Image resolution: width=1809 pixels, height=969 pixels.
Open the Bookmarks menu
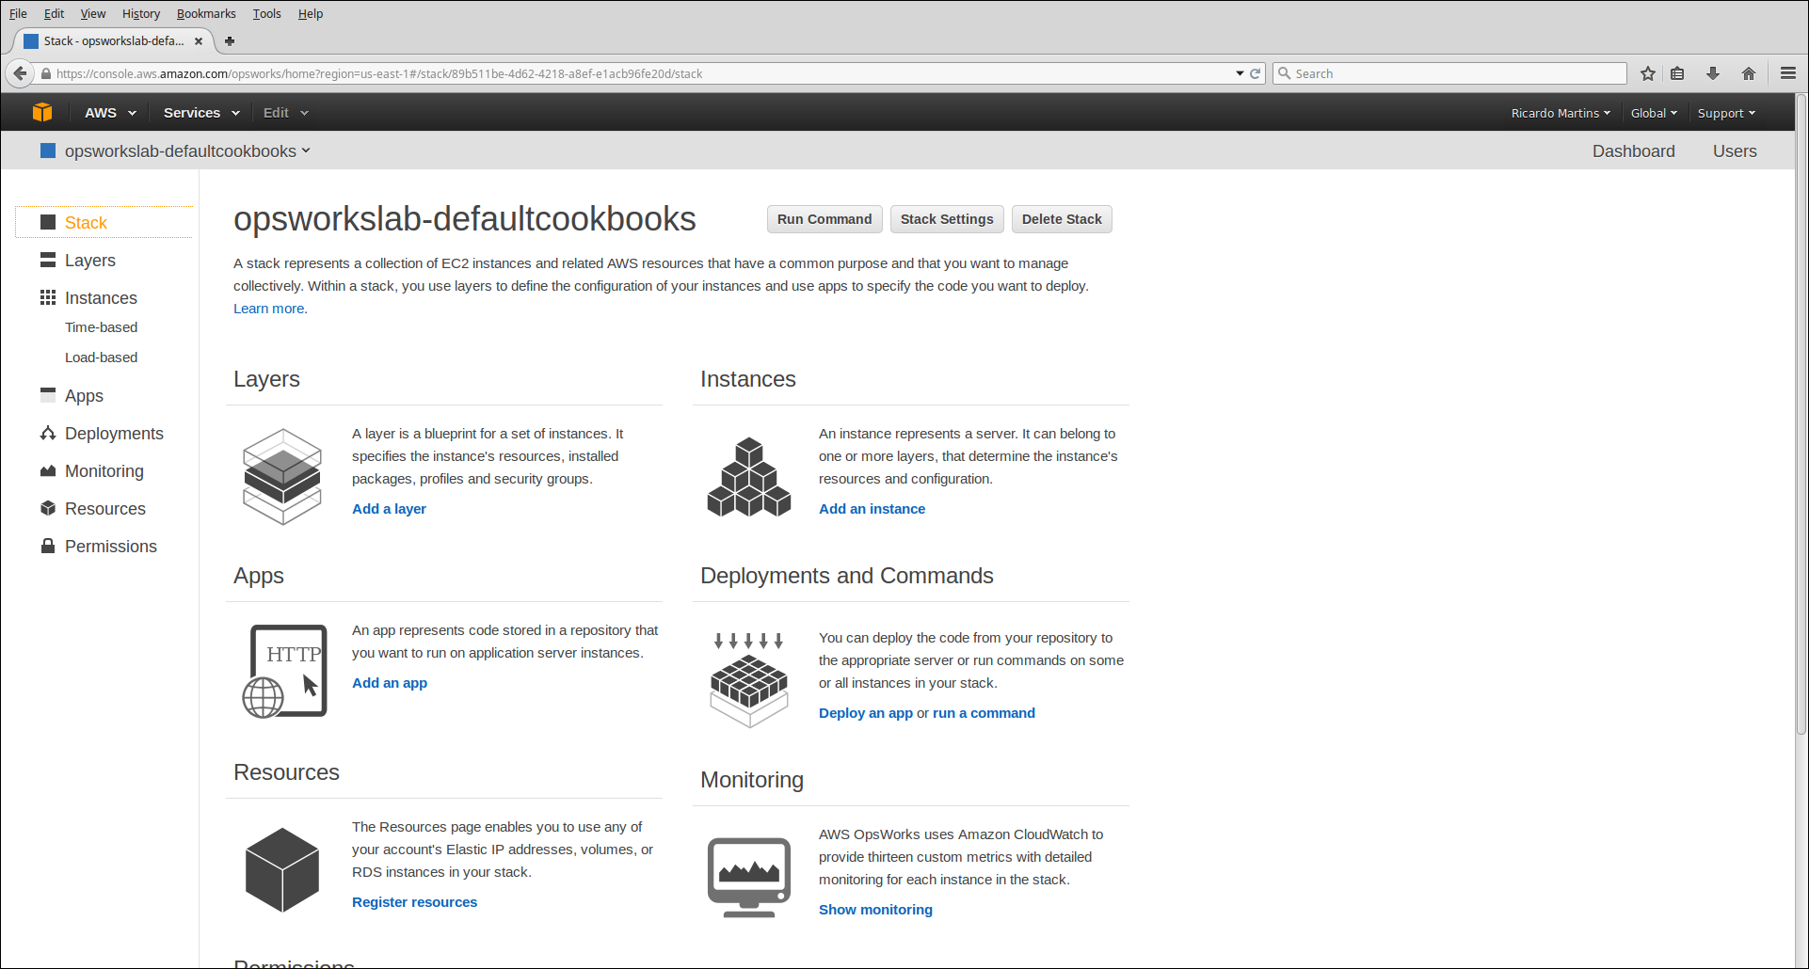point(205,13)
